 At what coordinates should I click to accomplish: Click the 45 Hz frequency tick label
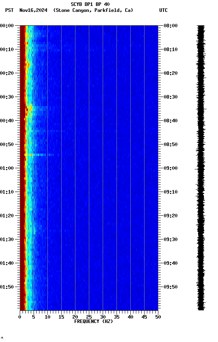pos(144,317)
